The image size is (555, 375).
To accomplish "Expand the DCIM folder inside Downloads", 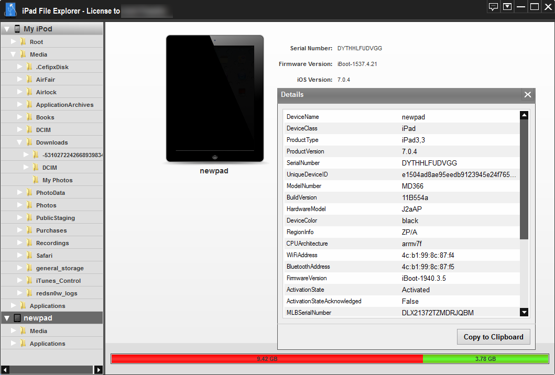I will pyautogui.click(x=26, y=167).
